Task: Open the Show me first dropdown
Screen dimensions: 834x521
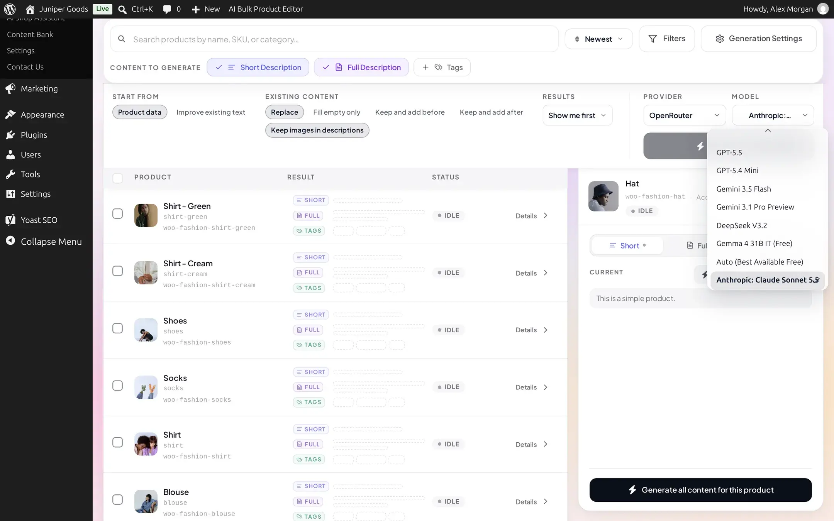Action: tap(578, 115)
